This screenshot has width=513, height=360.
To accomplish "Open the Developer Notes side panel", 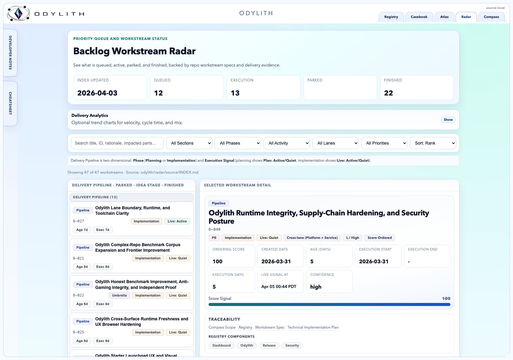I will 10,53.
